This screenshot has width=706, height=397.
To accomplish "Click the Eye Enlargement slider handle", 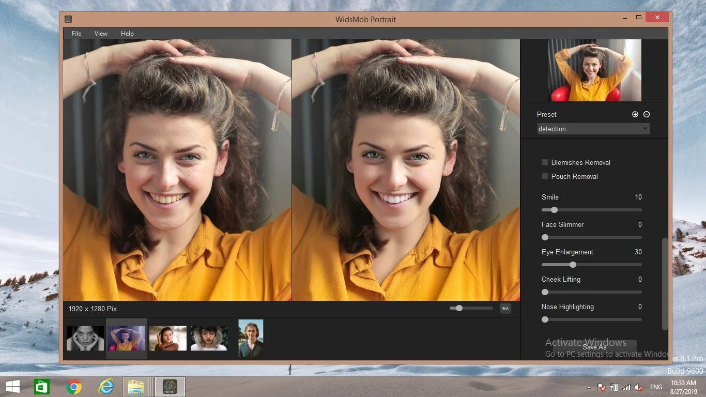I will (x=573, y=264).
